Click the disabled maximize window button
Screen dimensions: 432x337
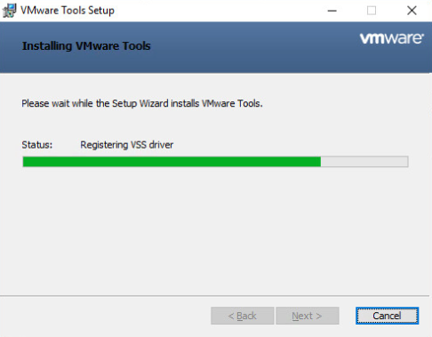372,11
